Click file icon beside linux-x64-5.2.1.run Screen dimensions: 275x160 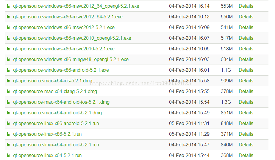pos(8,155)
